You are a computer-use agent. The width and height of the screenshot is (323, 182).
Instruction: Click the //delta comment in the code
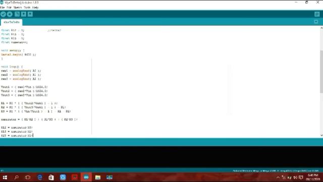tap(54, 30)
